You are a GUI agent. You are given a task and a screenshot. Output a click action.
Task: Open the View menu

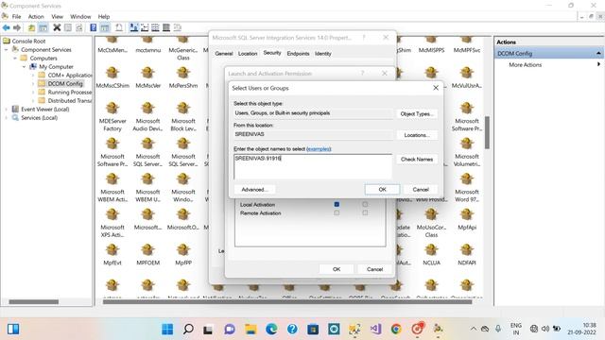point(57,17)
